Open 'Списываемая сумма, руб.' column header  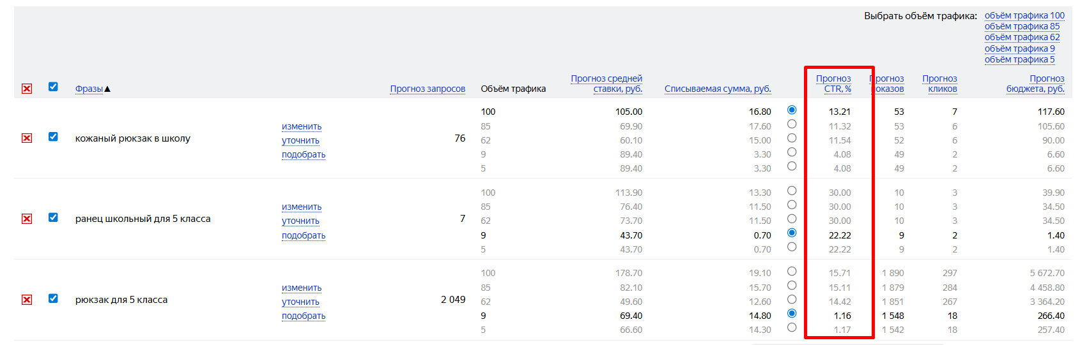(718, 89)
